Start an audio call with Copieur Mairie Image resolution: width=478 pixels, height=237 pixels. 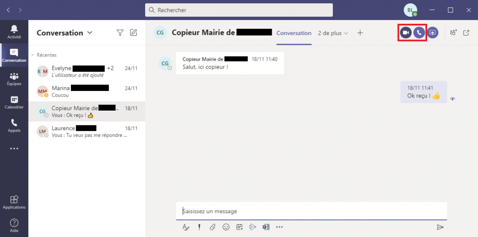(x=419, y=33)
